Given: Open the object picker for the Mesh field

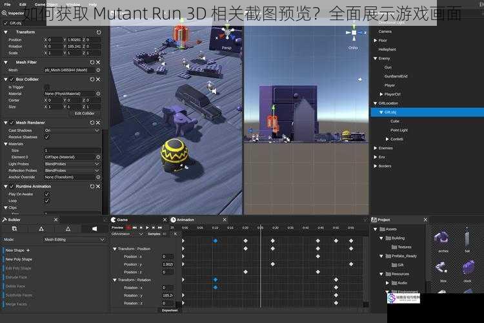Looking at the screenshot, I should (98, 70).
